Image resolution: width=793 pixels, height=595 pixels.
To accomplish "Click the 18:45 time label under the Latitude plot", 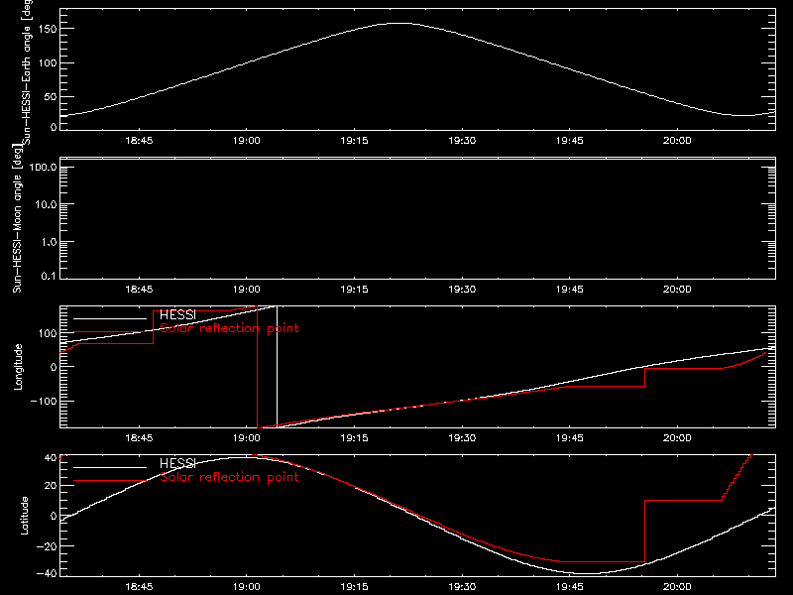I will [x=139, y=587].
